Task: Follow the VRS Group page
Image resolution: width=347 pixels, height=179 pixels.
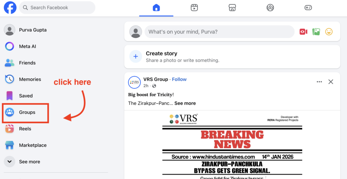Action: (x=179, y=79)
